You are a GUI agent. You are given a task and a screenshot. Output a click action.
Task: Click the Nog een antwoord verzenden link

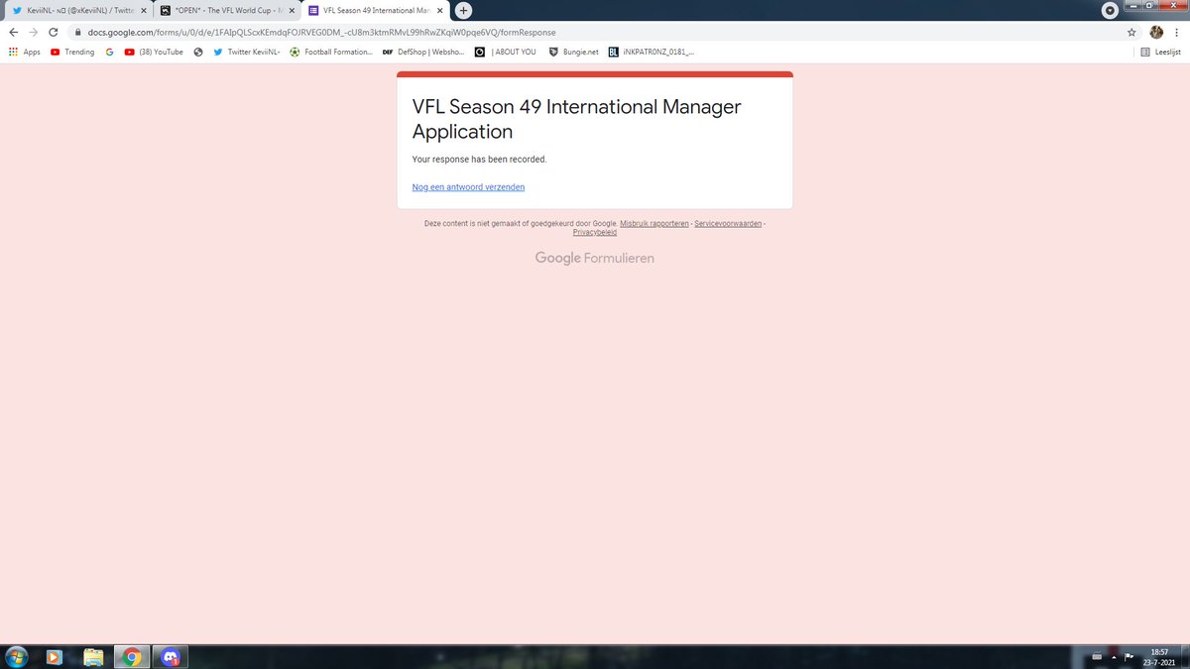tap(468, 186)
